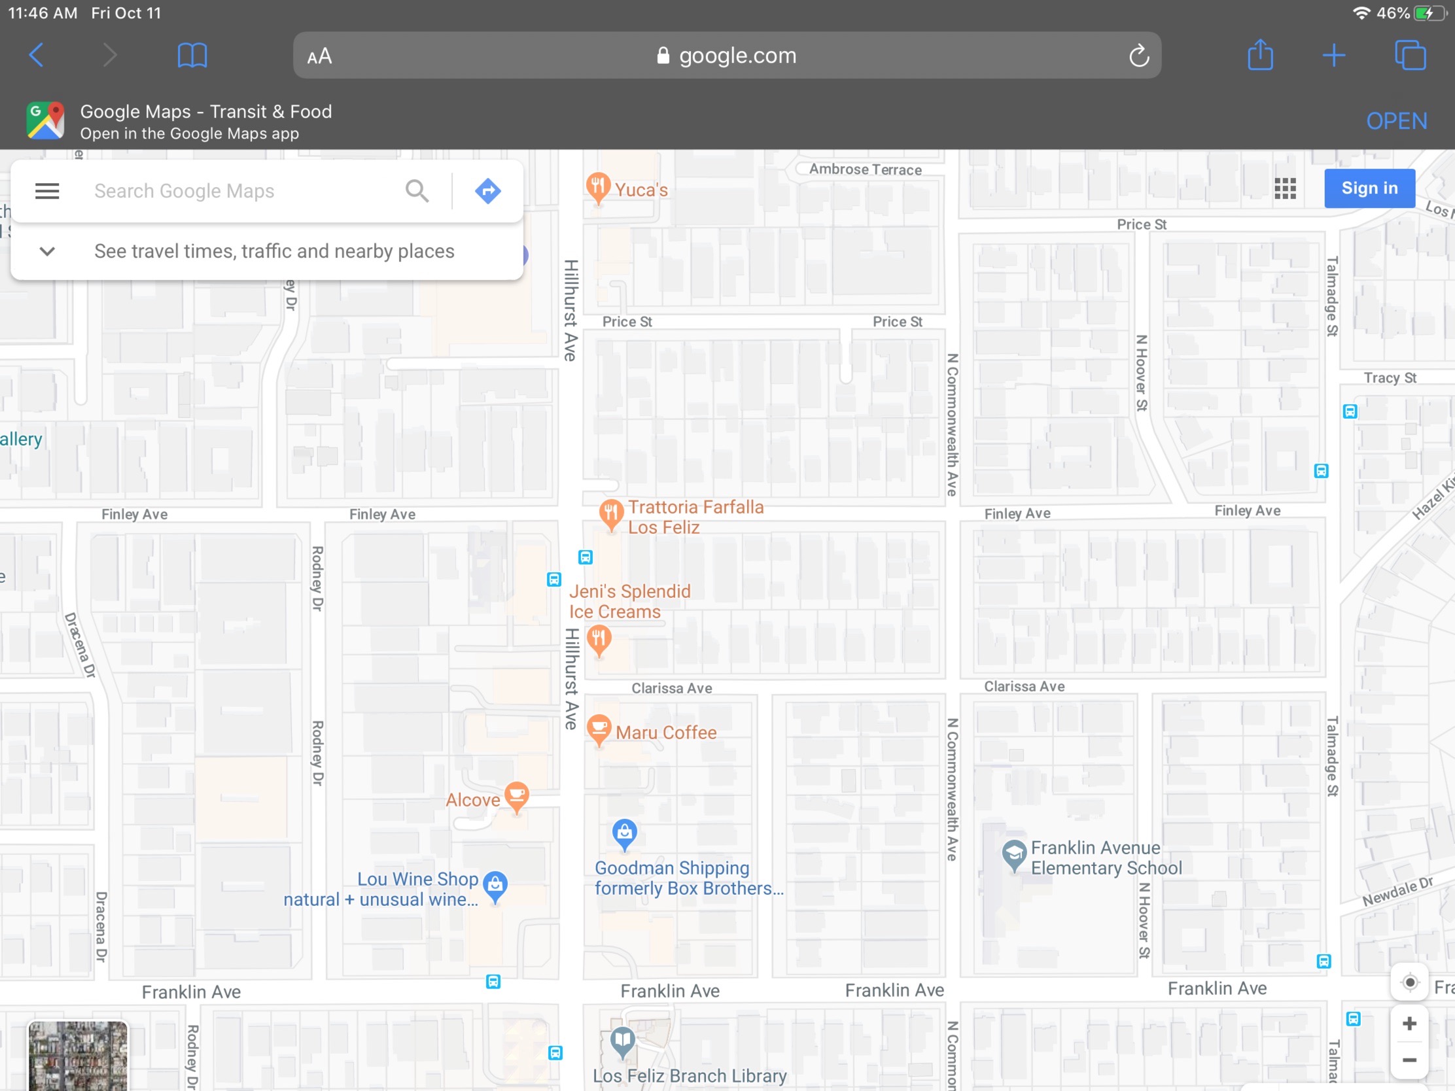Open directions with the blue arrow icon

point(487,192)
